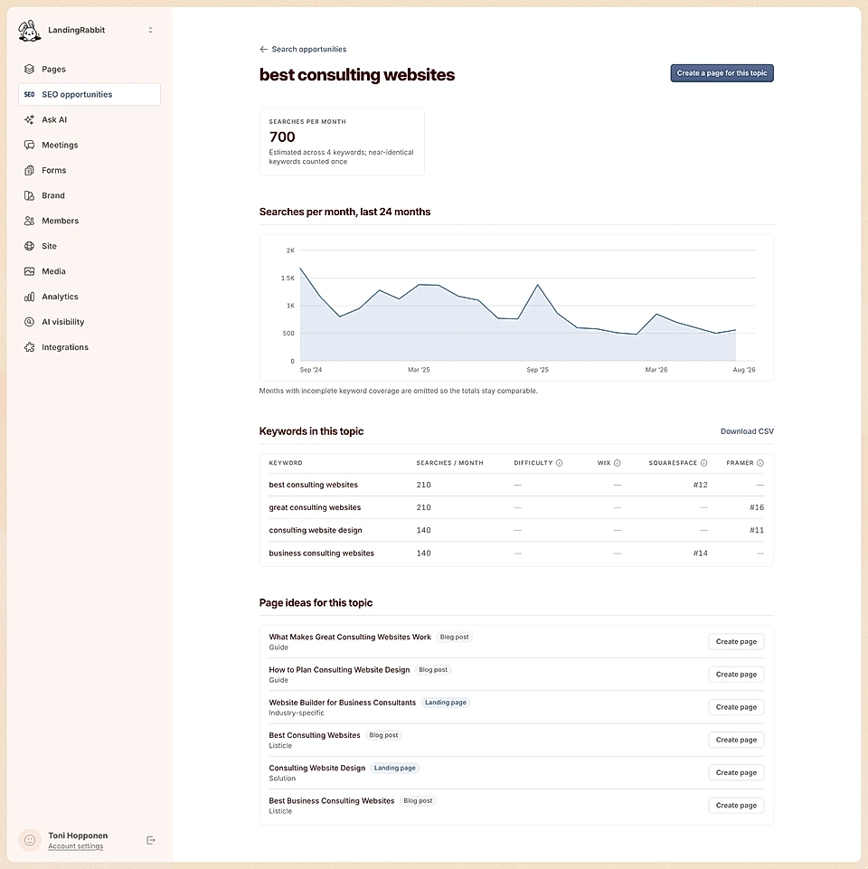The height and width of the screenshot is (869, 868).
Task: Navigate to Analytics
Action: click(x=90, y=297)
